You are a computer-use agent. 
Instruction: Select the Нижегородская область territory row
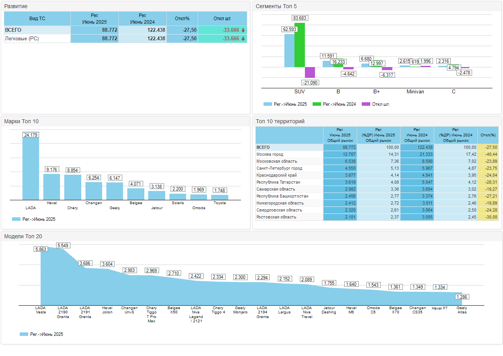coord(376,203)
